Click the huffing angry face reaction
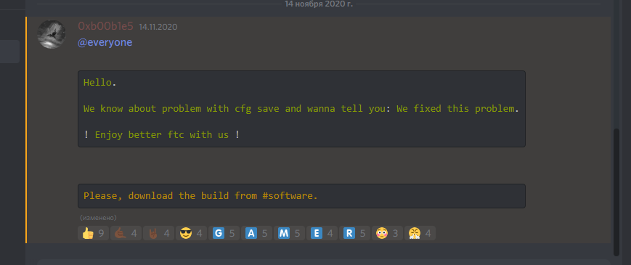 pos(420,233)
